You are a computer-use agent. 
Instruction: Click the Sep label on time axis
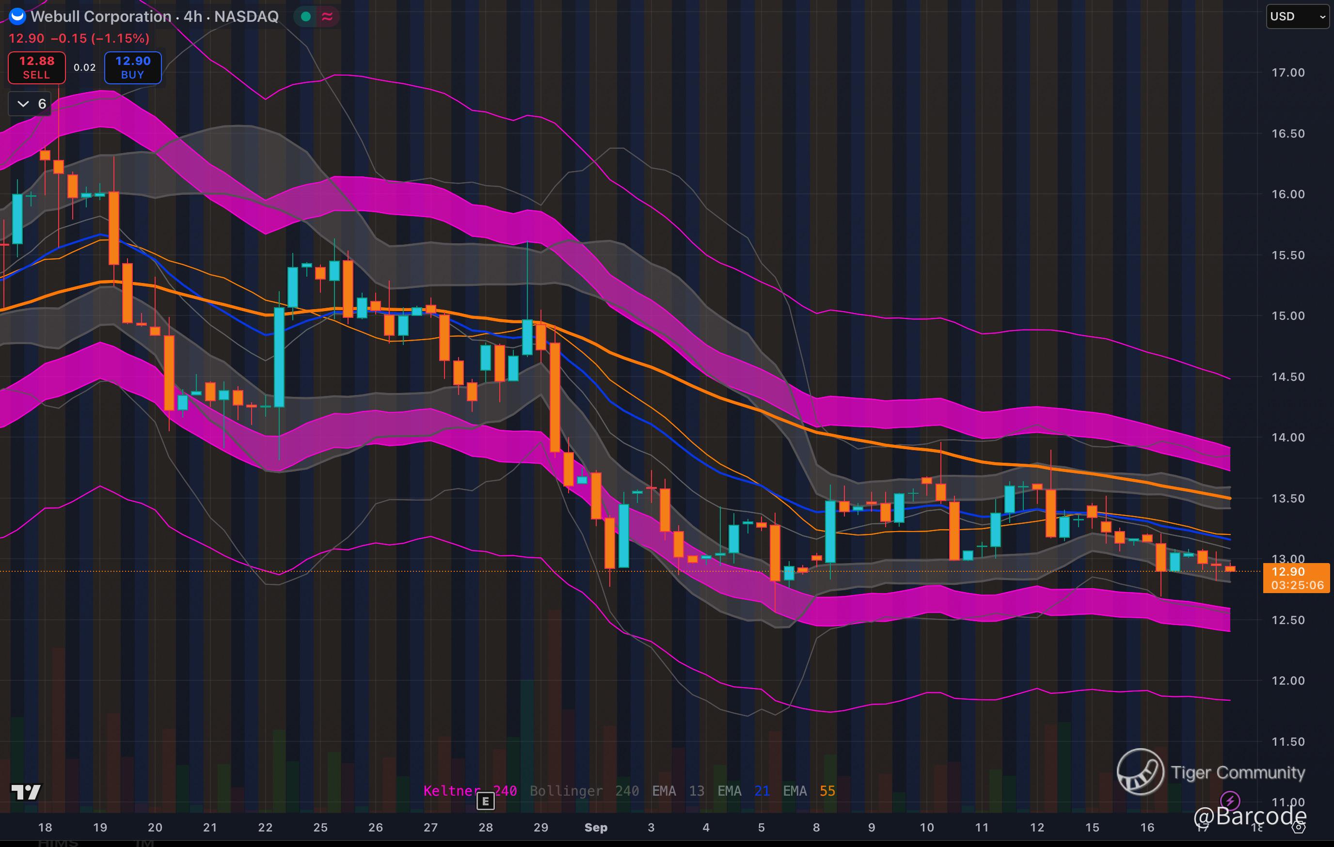(x=596, y=827)
